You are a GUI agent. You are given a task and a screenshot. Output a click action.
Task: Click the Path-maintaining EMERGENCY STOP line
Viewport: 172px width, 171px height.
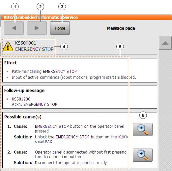click(x=44, y=71)
